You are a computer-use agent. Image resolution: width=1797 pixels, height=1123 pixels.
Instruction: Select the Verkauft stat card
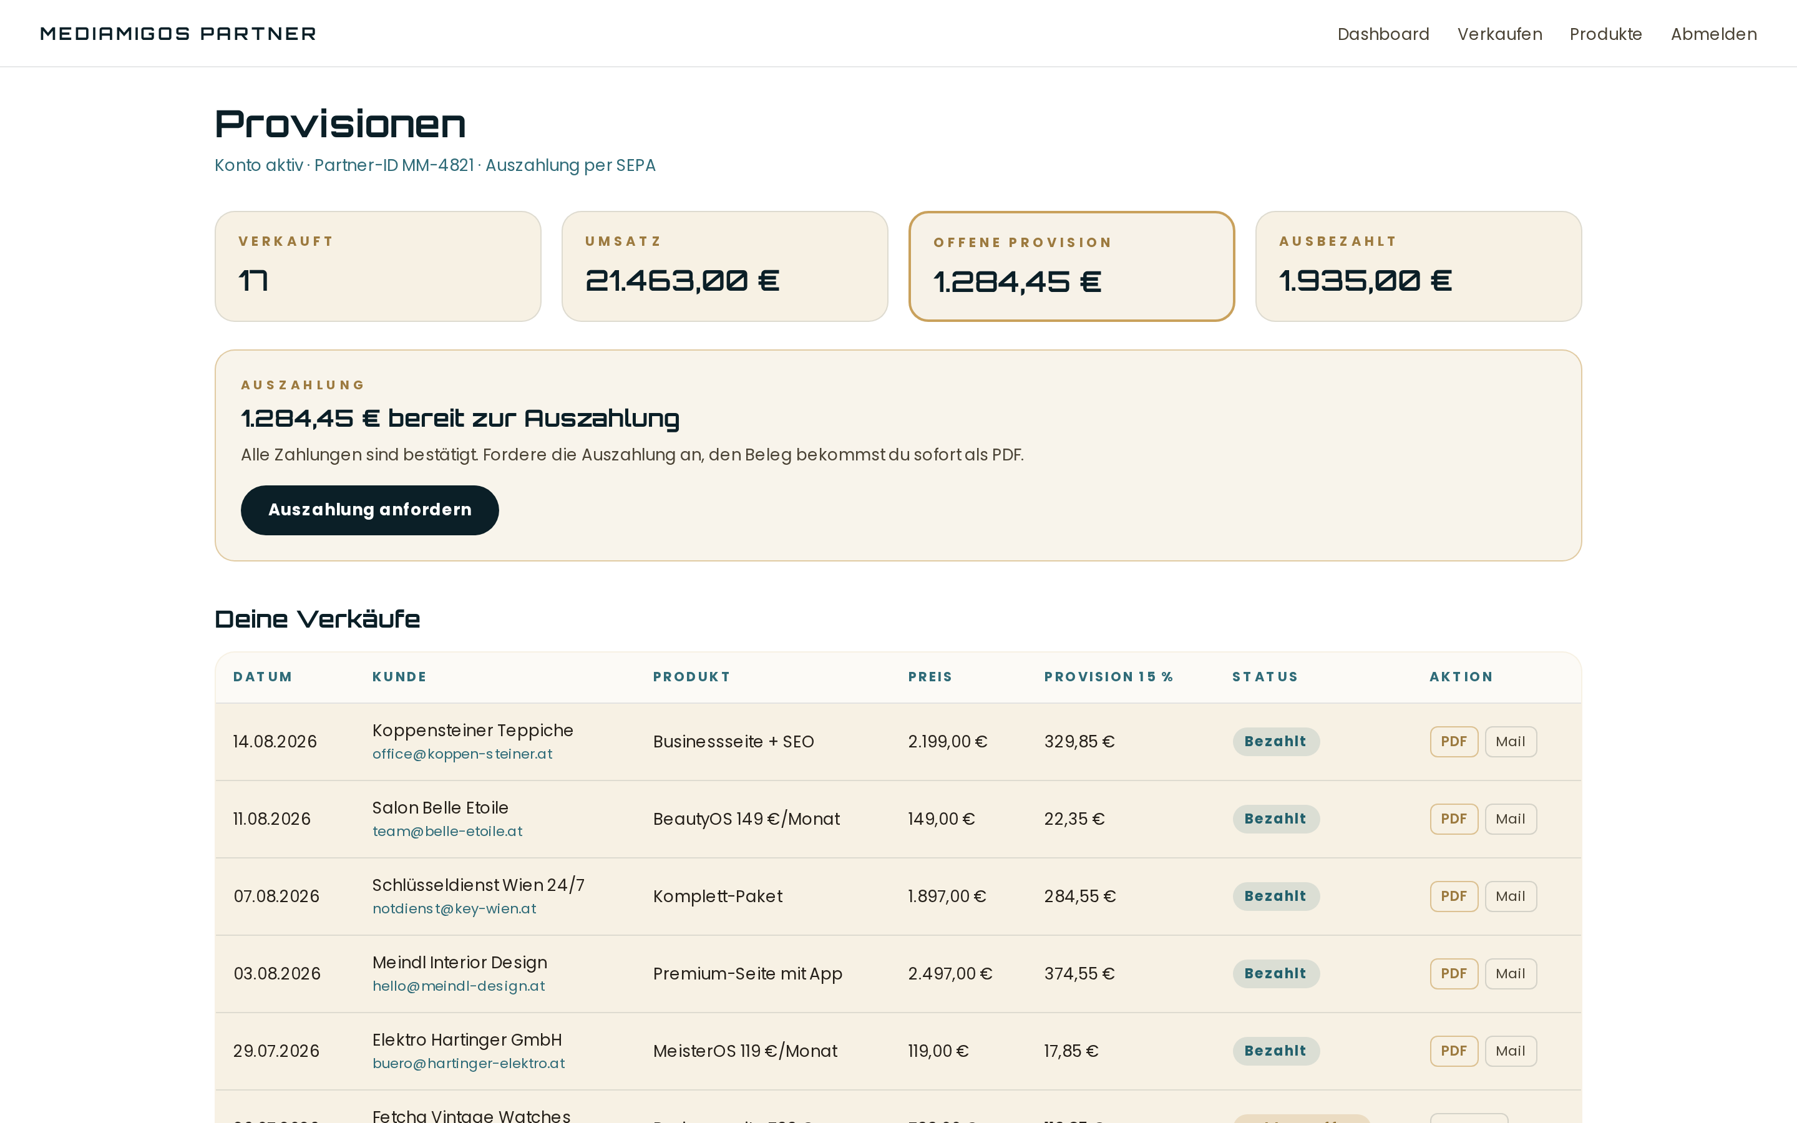[x=377, y=266]
